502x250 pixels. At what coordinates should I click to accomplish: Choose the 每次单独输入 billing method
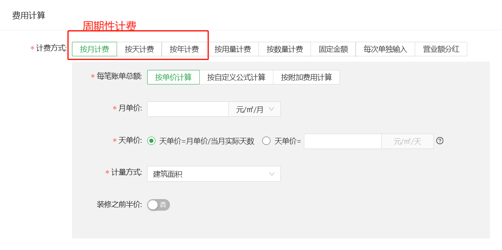click(385, 49)
